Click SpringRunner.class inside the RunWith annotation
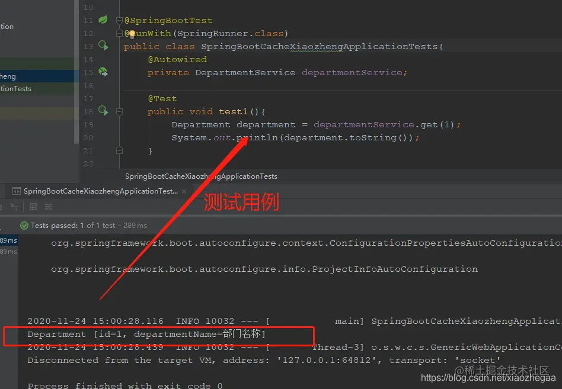Screen dimensions: 562x389 pyautogui.click(x=231, y=33)
